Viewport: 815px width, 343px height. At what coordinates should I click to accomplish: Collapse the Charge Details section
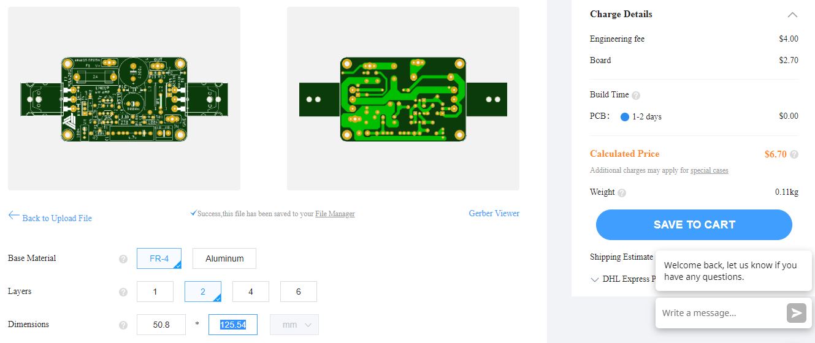(792, 15)
